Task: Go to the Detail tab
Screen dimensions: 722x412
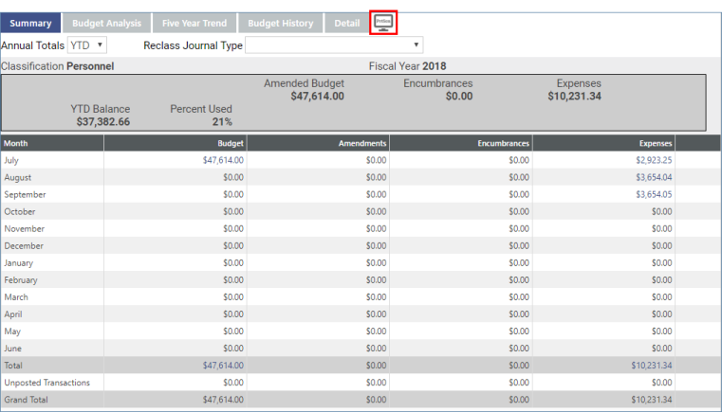Action: tap(346, 24)
